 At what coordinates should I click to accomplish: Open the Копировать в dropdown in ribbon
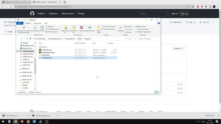pos(74,32)
